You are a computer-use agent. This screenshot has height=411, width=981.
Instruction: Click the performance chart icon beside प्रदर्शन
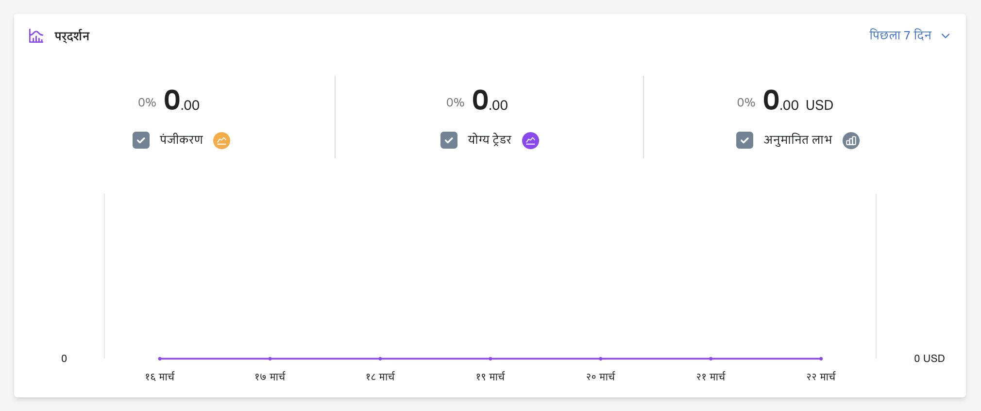(36, 36)
